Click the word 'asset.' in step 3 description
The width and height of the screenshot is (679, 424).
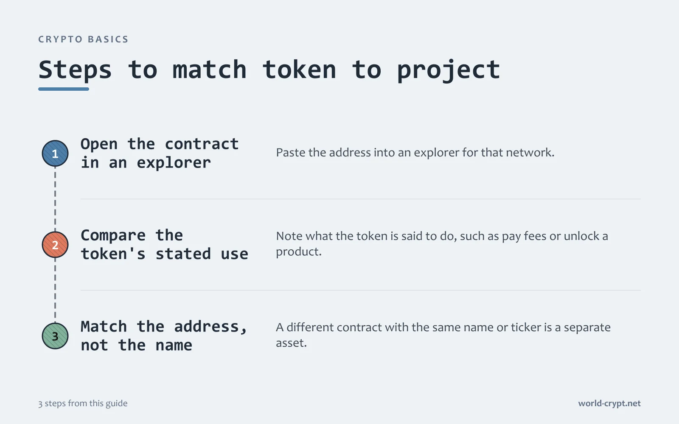[x=291, y=343]
